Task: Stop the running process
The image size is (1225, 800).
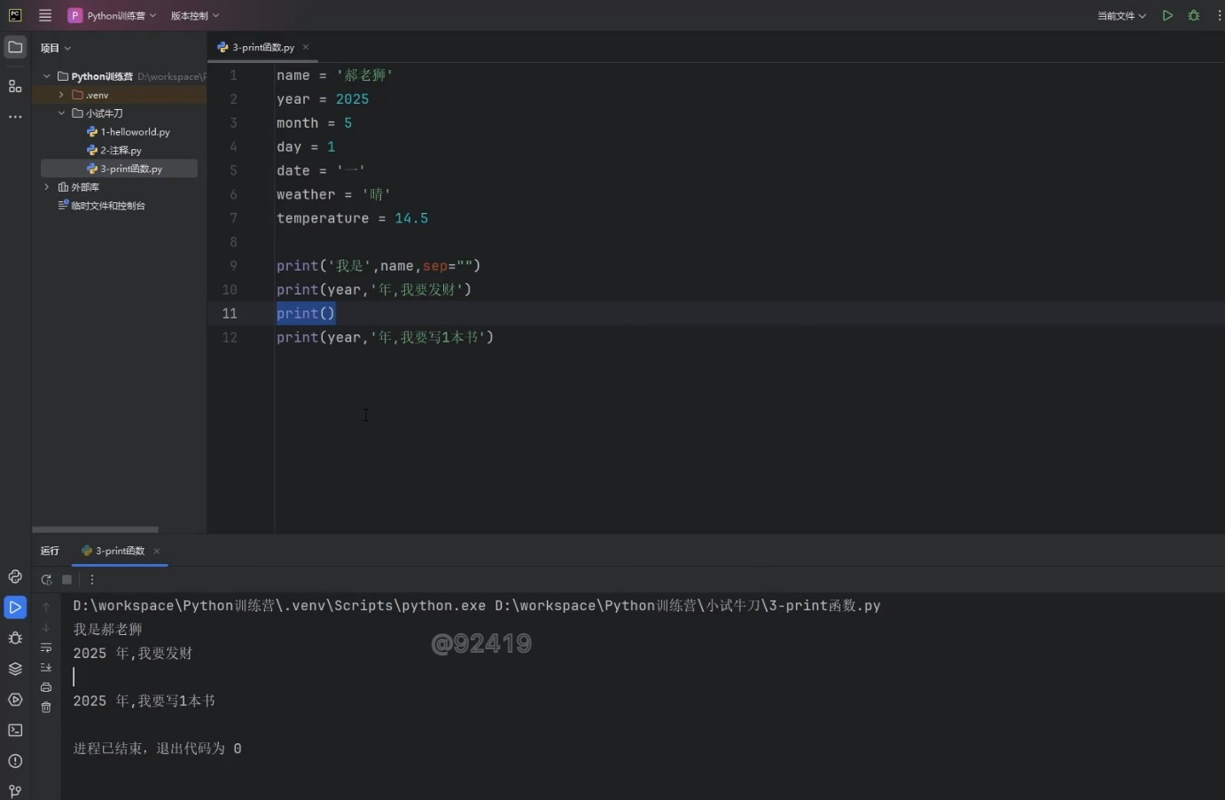Action: (x=66, y=579)
